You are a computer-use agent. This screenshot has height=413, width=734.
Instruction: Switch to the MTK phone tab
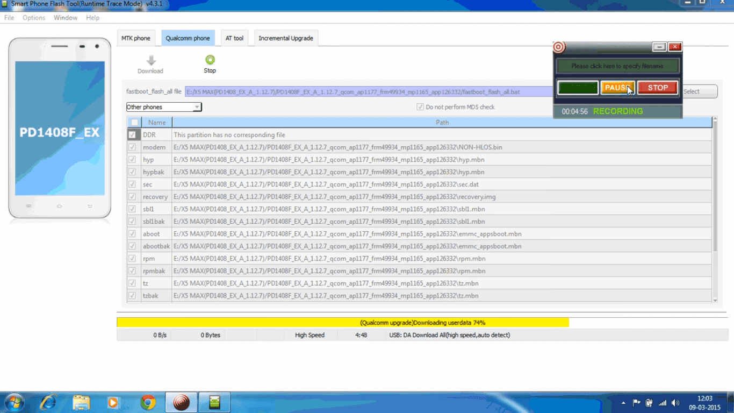(x=136, y=38)
